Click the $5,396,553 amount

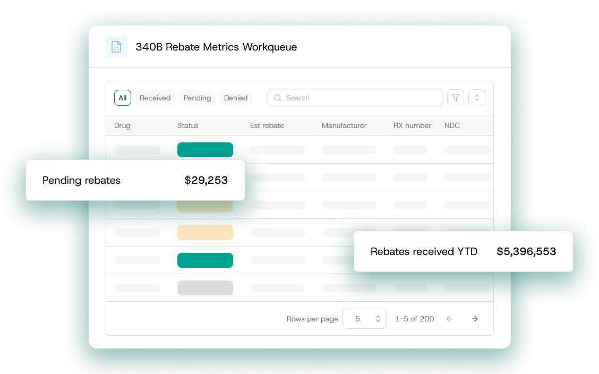point(526,251)
